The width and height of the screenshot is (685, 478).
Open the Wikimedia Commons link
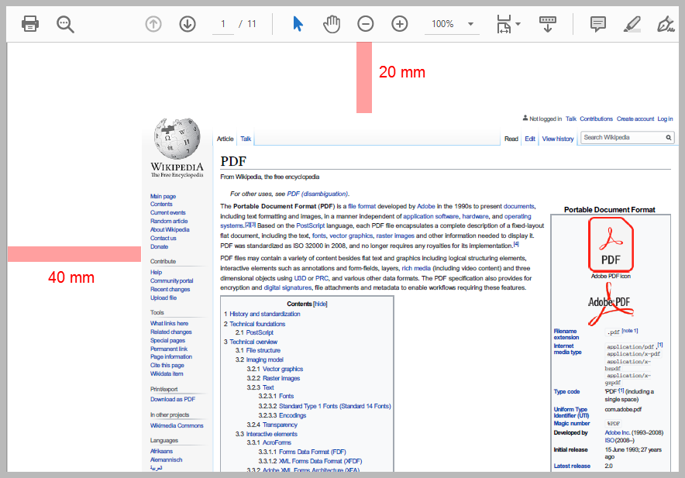coord(177,425)
